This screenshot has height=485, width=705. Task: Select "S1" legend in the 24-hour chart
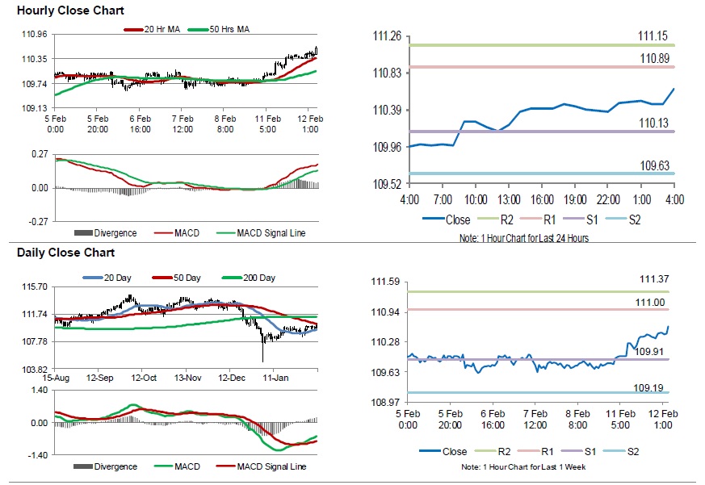(x=592, y=220)
